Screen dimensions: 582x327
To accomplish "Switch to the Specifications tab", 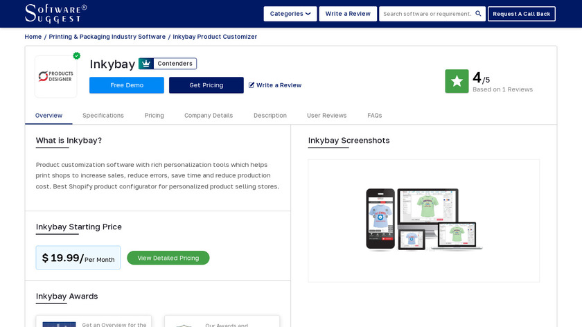I will pos(103,116).
